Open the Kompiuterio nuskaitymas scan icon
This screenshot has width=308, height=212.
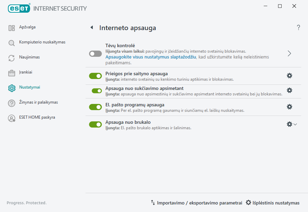coord(11,42)
